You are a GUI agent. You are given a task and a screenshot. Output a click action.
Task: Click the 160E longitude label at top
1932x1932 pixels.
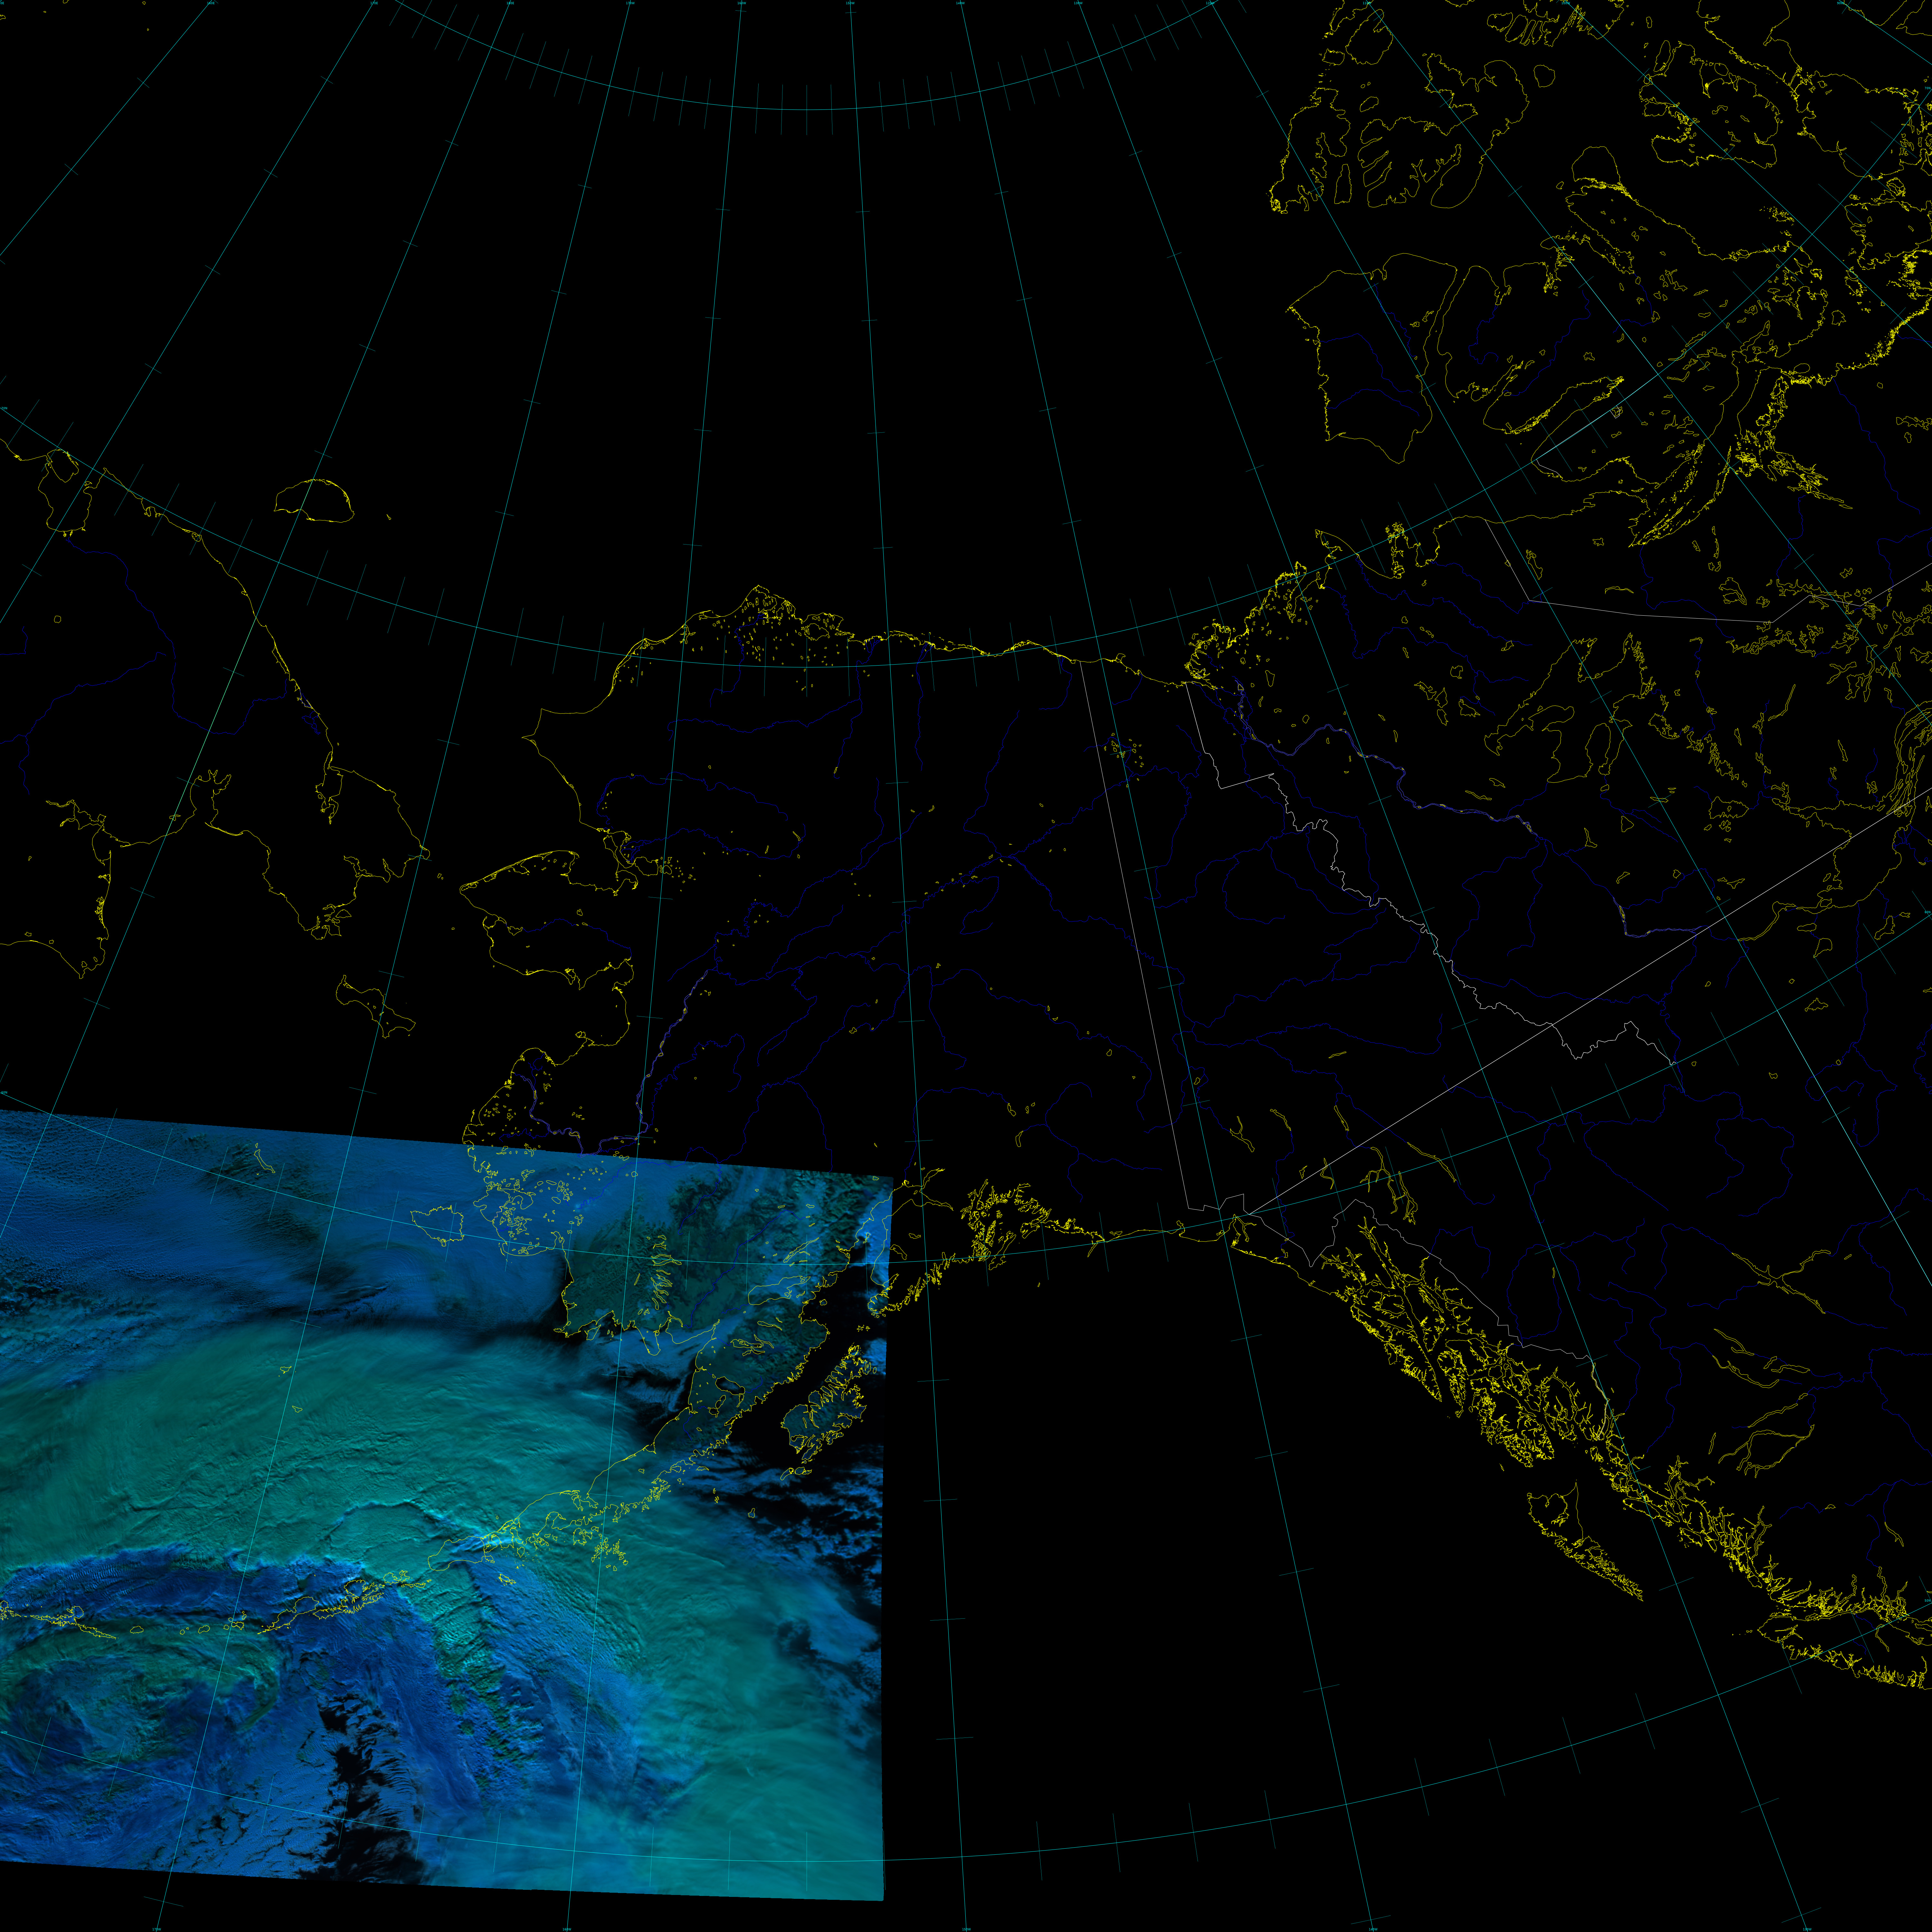[x=211, y=3]
